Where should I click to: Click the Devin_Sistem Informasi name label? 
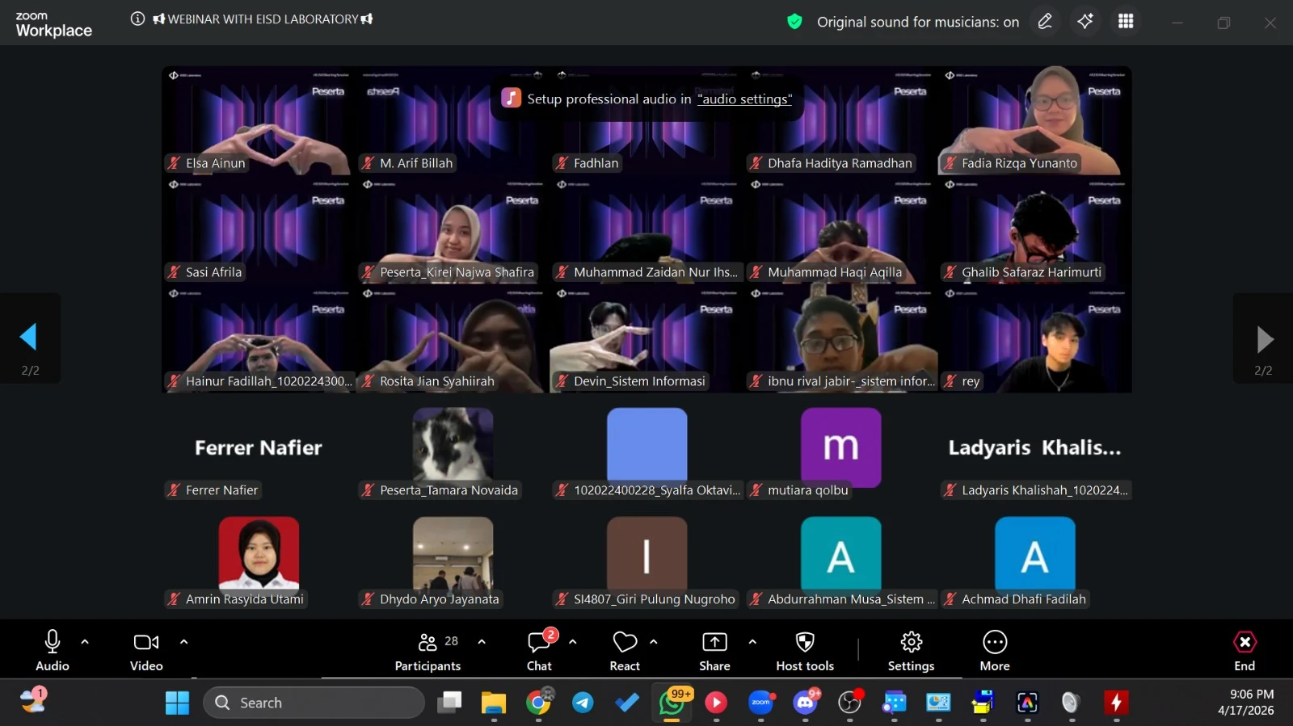pyautogui.click(x=631, y=381)
